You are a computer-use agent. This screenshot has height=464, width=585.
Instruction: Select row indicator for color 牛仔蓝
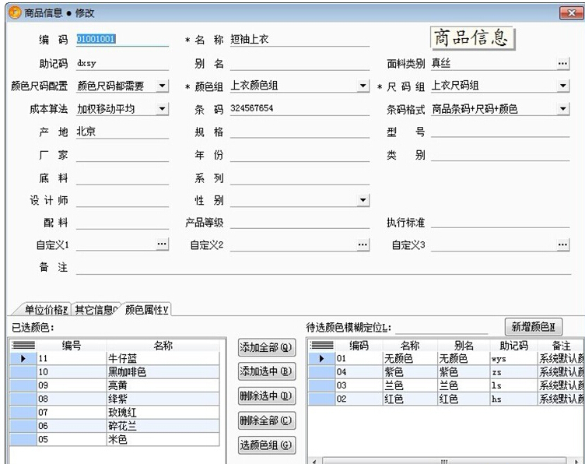[x=22, y=358]
